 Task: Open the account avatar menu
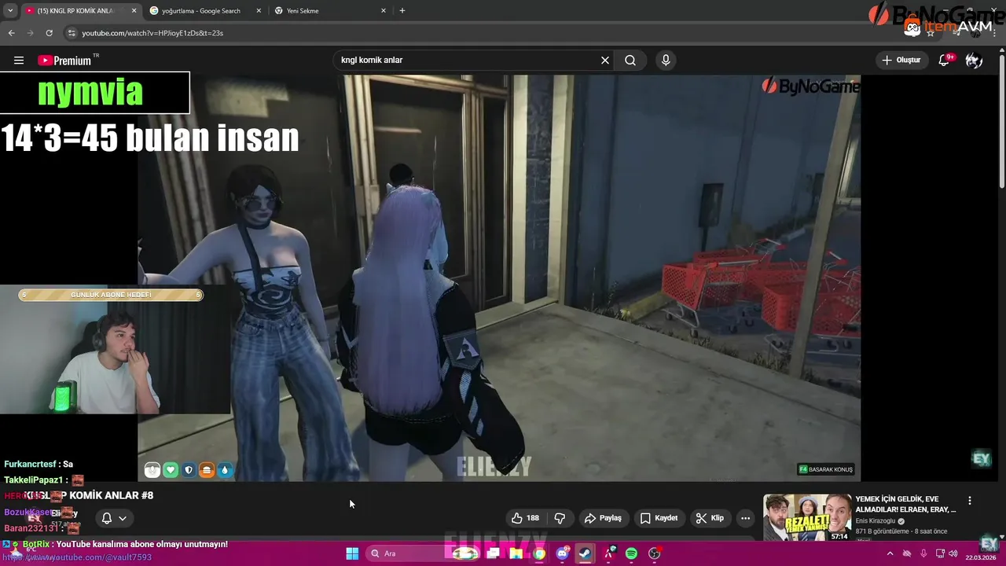(x=975, y=61)
